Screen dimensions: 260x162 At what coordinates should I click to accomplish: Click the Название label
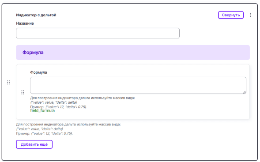(25, 23)
